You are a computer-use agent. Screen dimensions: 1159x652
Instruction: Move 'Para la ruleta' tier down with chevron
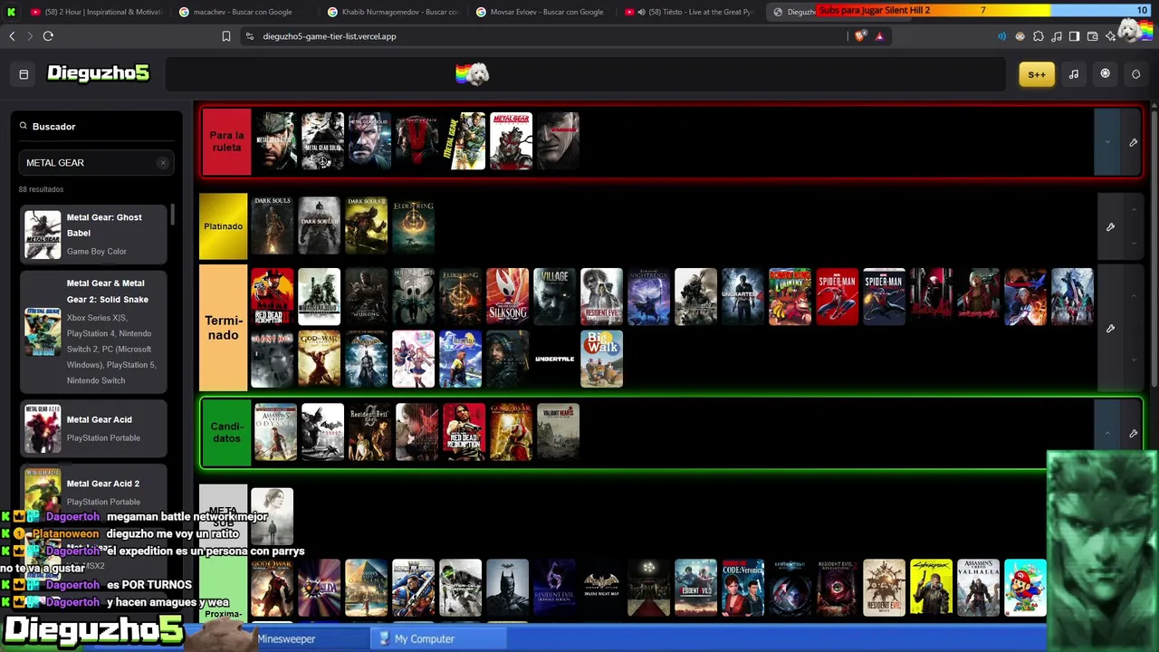tap(1107, 142)
